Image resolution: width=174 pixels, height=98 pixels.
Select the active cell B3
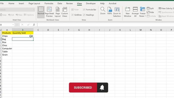[x=23, y=39]
